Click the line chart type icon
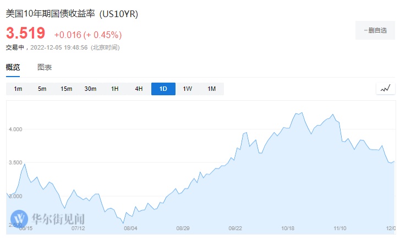400x239 pixels. coord(385,89)
